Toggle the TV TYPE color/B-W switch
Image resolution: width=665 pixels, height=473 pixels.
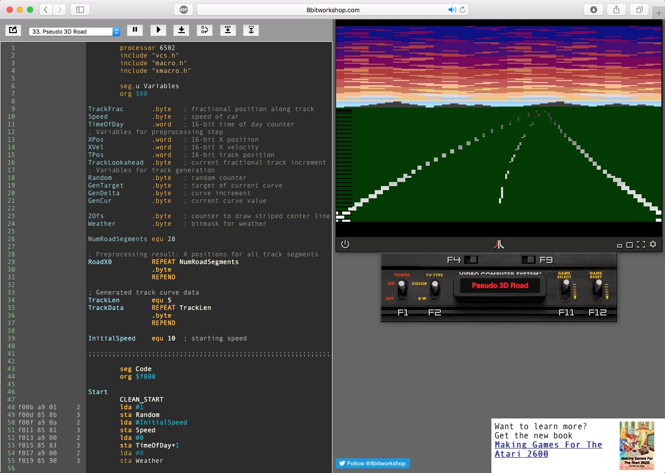click(435, 289)
